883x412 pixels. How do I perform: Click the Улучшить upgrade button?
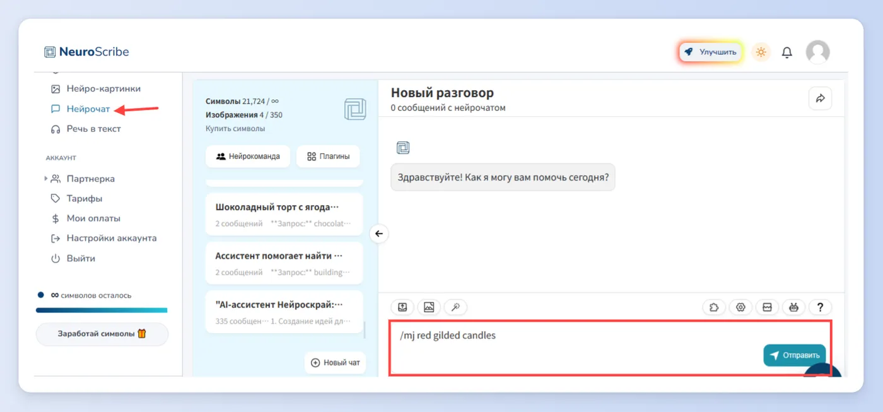click(711, 52)
